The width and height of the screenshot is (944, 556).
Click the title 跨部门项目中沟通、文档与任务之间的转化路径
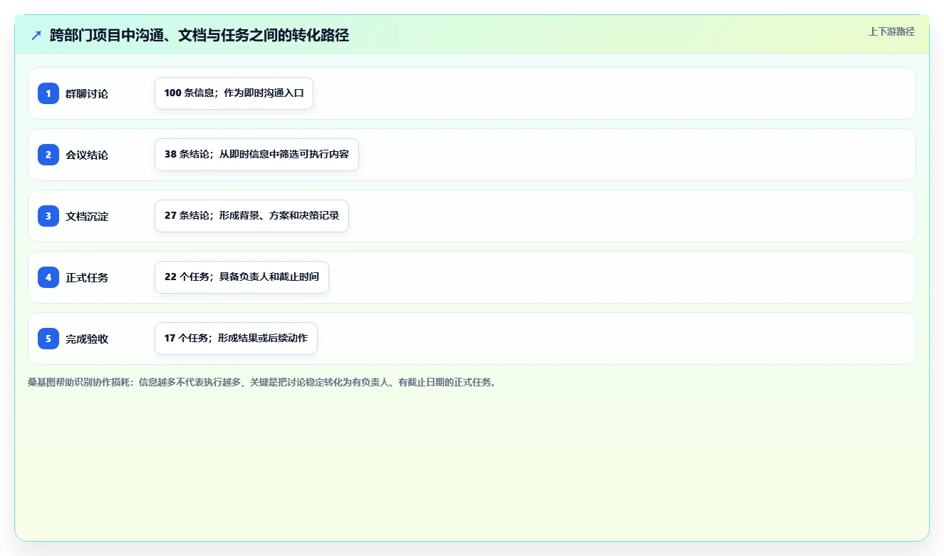point(199,35)
